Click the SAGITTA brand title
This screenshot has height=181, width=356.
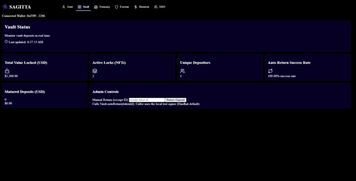coord(20,7)
